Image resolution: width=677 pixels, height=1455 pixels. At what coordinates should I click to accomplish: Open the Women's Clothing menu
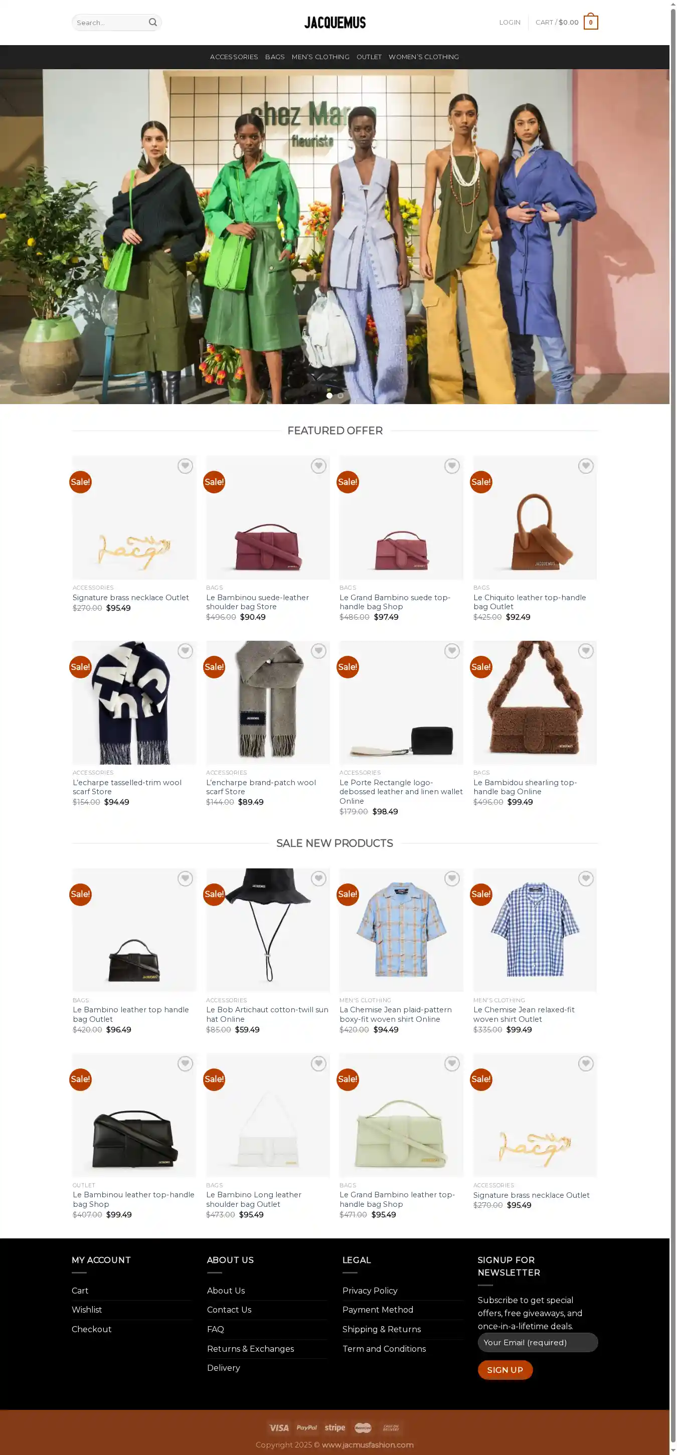(x=424, y=57)
